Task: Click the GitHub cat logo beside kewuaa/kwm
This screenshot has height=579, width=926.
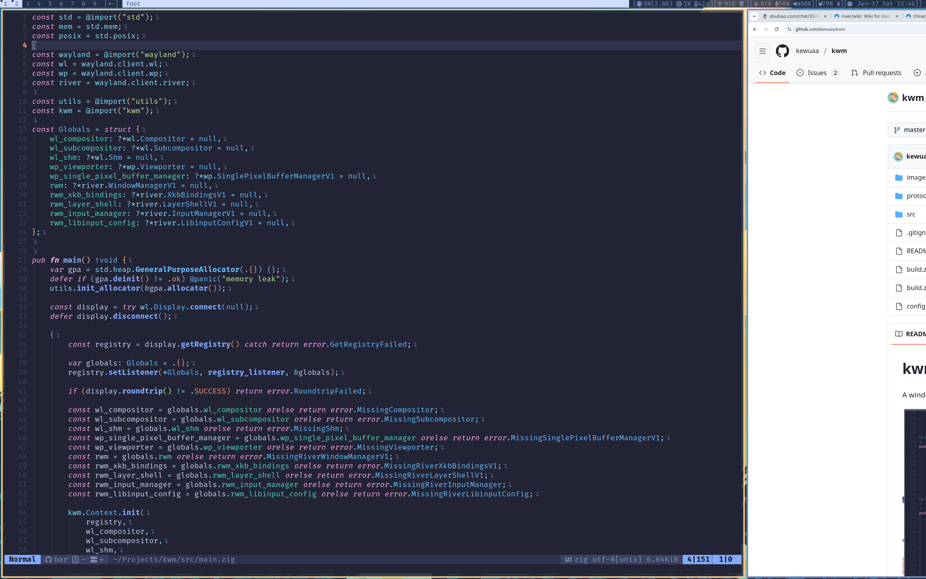Action: [x=783, y=51]
